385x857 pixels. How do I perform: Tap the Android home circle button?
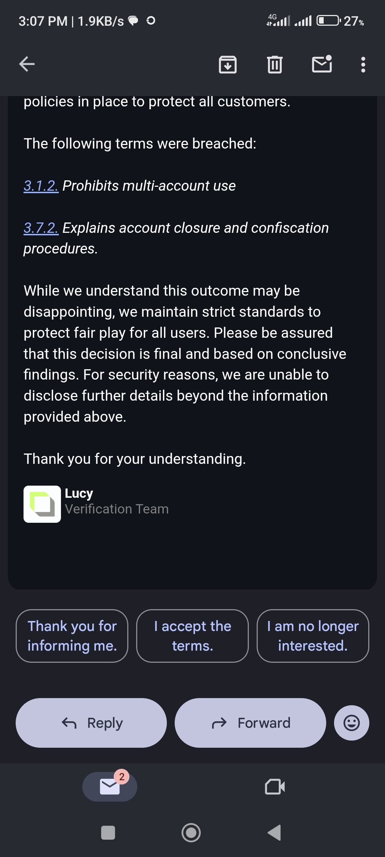click(x=191, y=833)
